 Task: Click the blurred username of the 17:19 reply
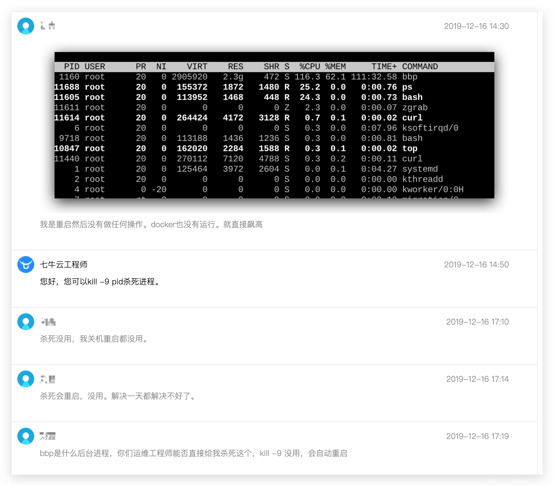(x=48, y=436)
